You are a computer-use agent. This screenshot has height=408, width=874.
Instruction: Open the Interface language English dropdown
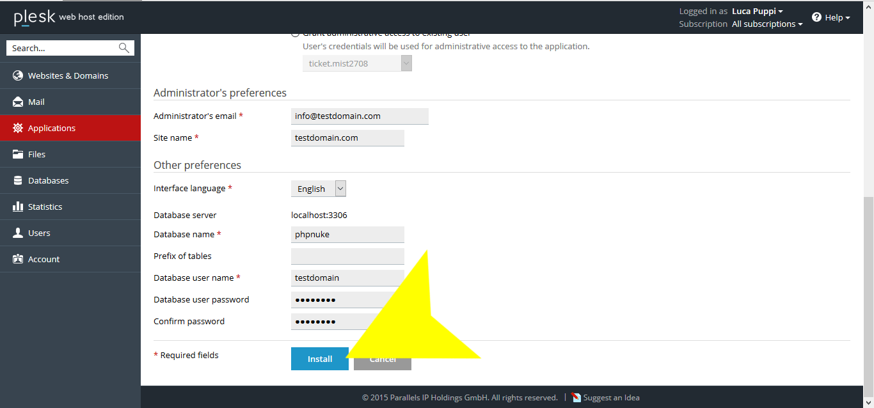pos(319,189)
